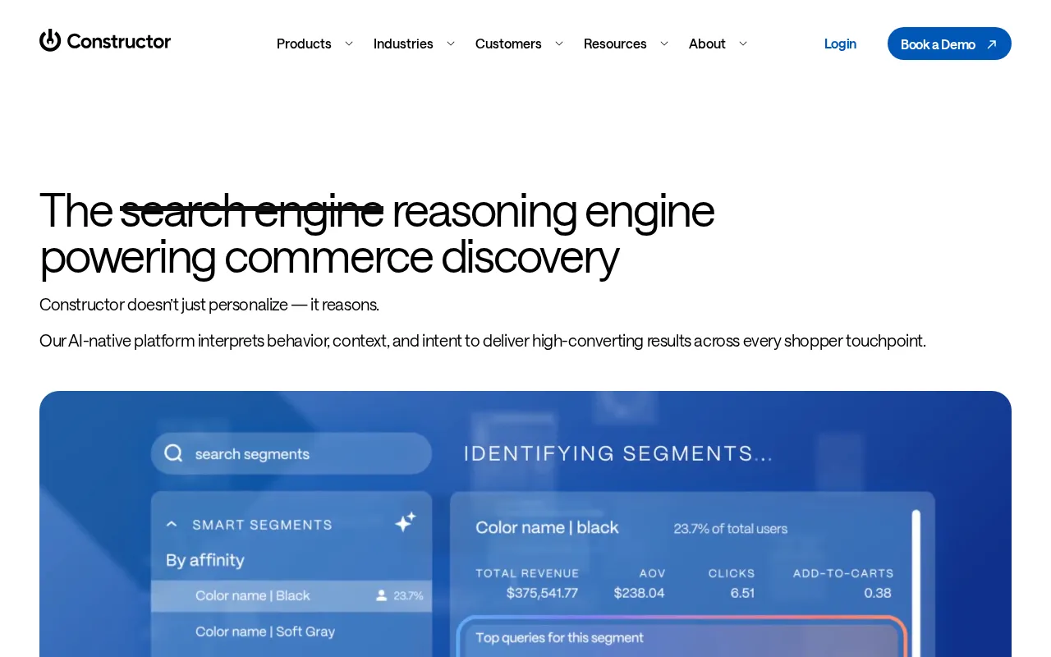Follow the Login link
This screenshot has height=657, width=1051.
tap(840, 44)
